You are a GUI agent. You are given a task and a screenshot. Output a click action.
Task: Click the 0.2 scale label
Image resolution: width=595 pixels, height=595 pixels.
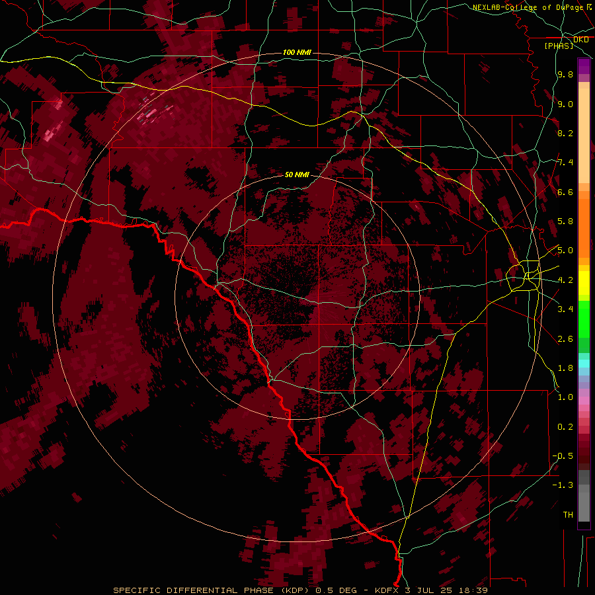pos(565,427)
